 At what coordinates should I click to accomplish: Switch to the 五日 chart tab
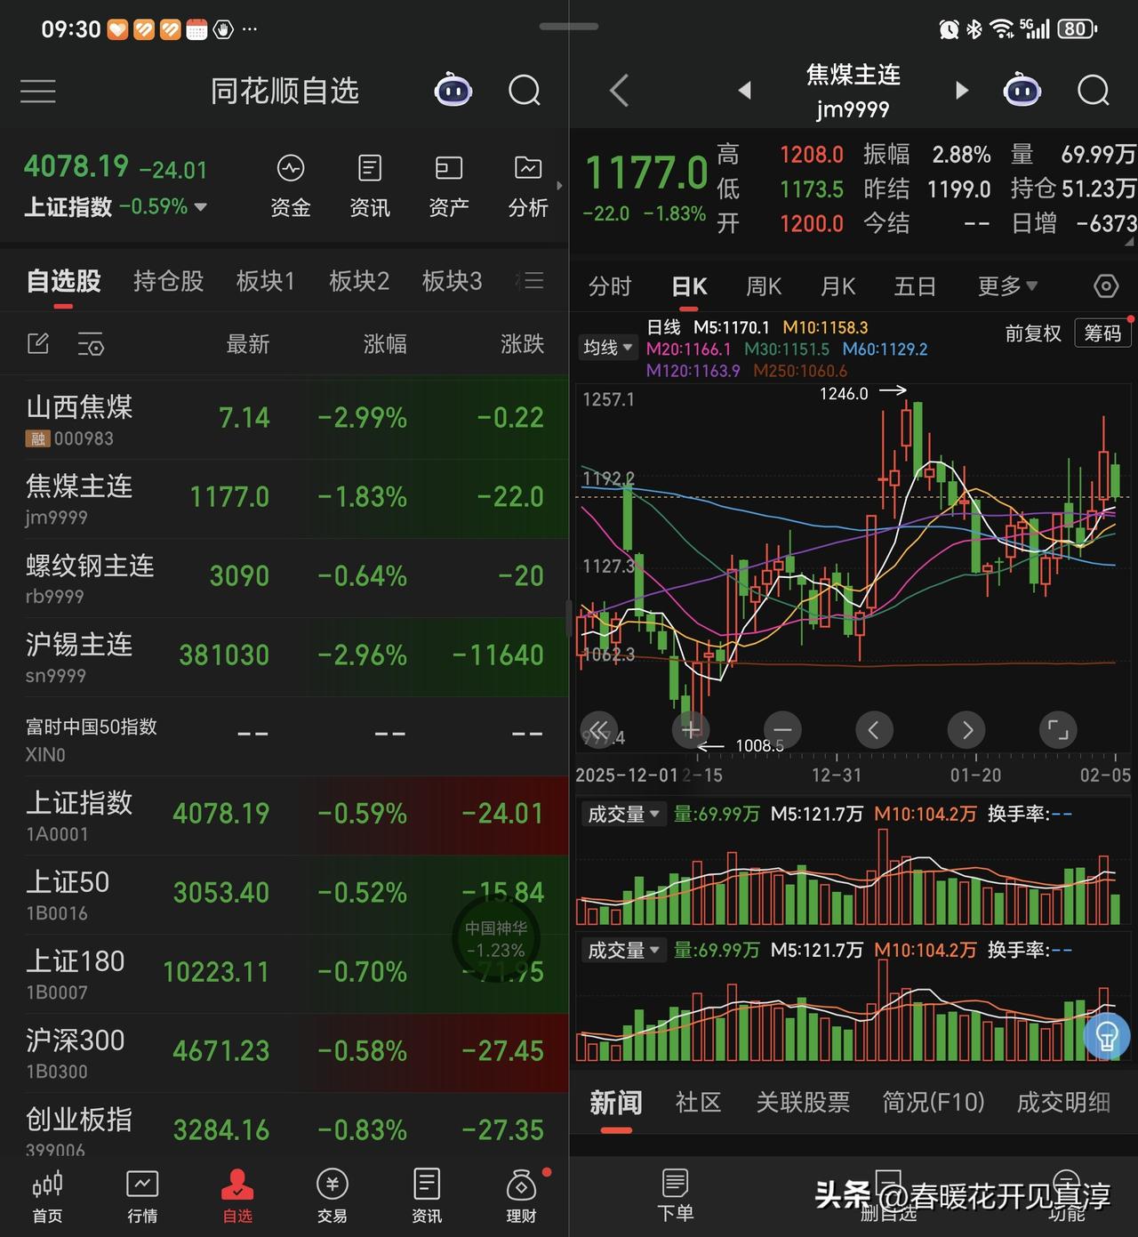(915, 286)
